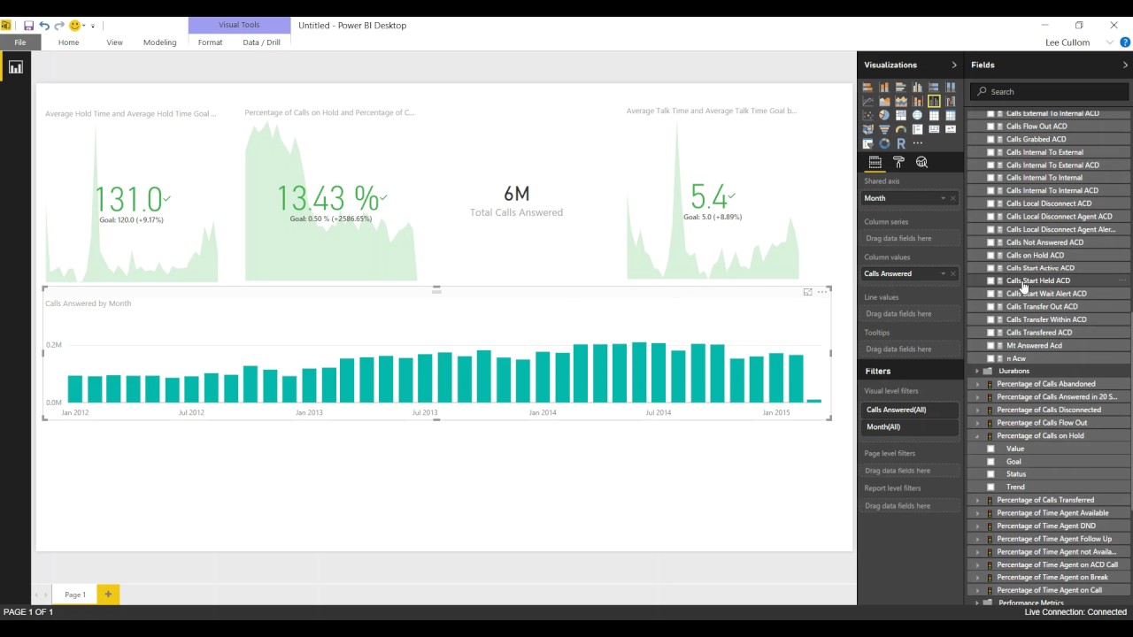
Task: Open the Month shared axis dropdown arrow
Action: tap(943, 198)
